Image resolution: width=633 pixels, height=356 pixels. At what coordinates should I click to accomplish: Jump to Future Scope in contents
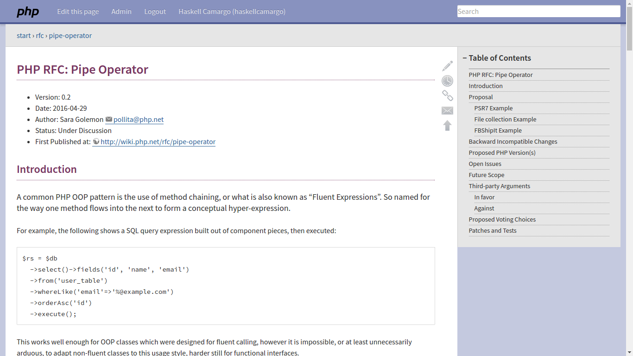tap(486, 175)
